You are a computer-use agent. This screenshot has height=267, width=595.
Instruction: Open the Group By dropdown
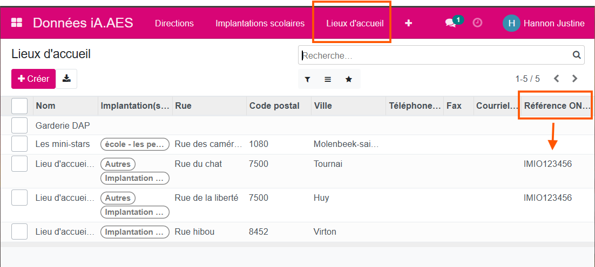pyautogui.click(x=328, y=79)
